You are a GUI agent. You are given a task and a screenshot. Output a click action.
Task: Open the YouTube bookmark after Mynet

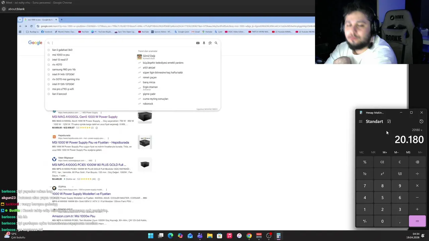tap(83, 32)
